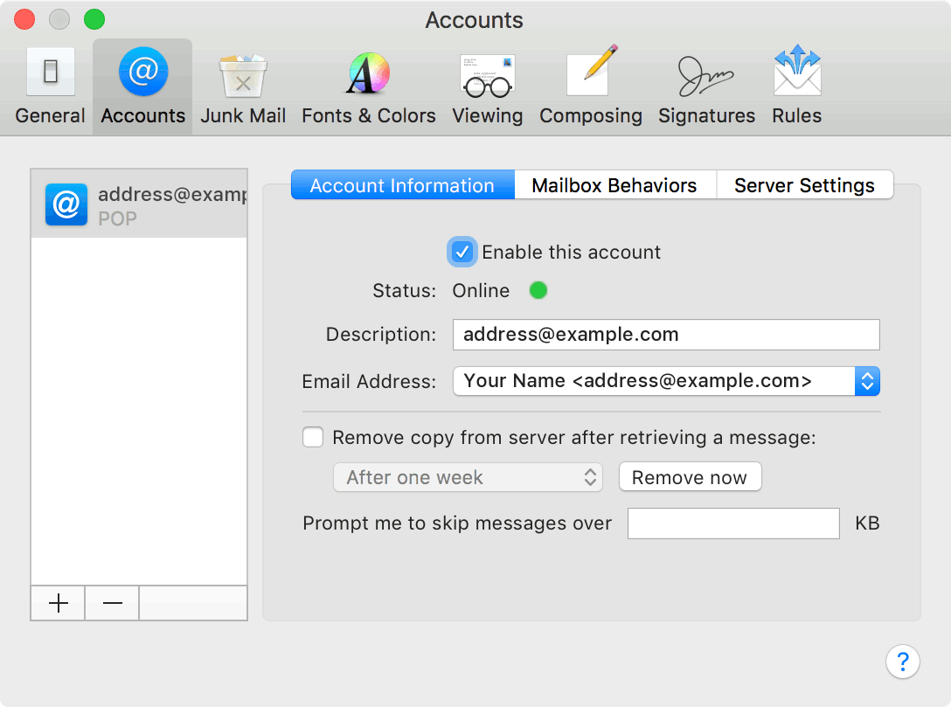Open the Viewing preferences pane
This screenshot has height=707, width=951.
point(487,85)
